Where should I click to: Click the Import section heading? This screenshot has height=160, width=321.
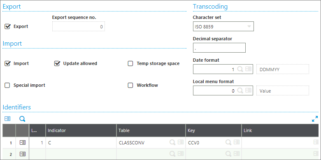tap(12, 44)
